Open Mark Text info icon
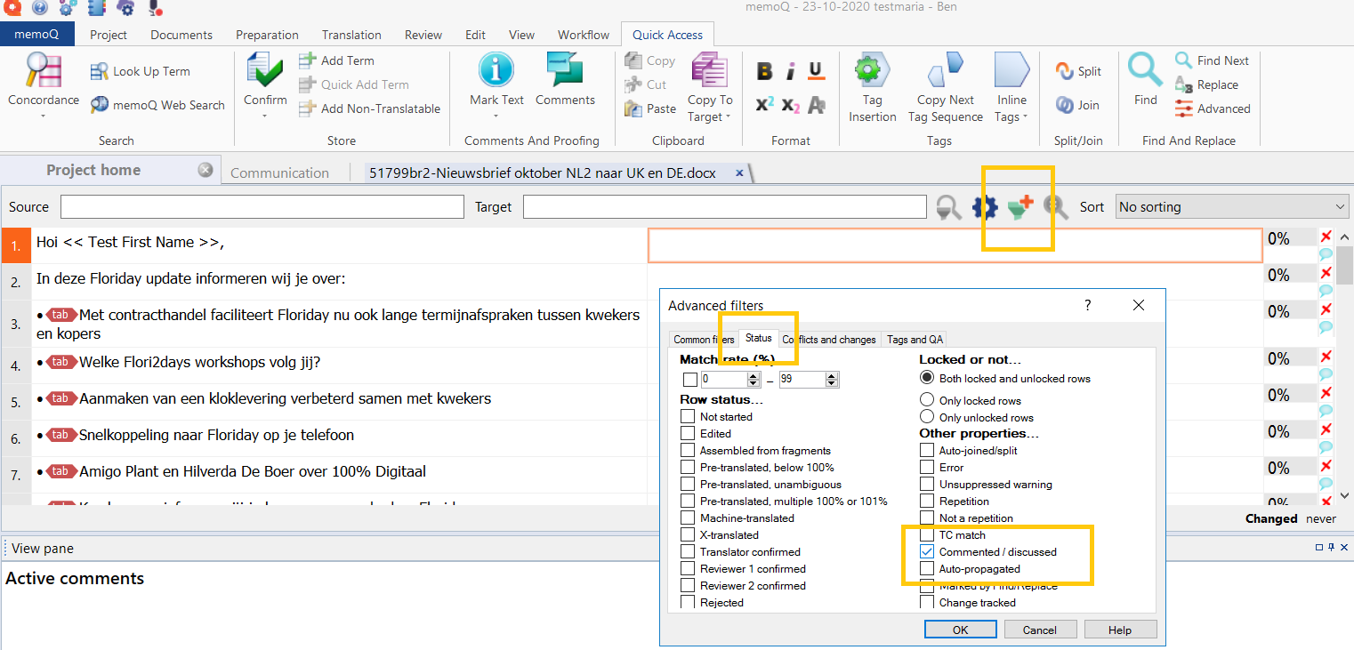This screenshot has width=1354, height=650. click(x=496, y=71)
